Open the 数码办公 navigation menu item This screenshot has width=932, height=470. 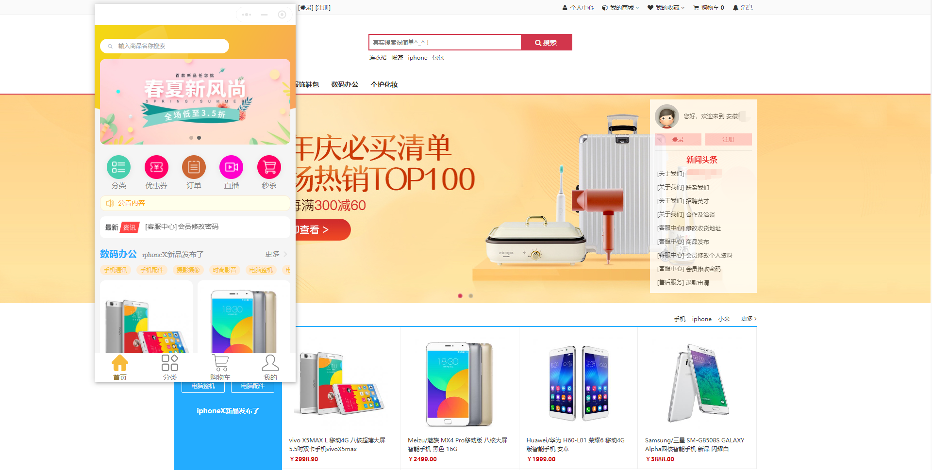pos(345,84)
